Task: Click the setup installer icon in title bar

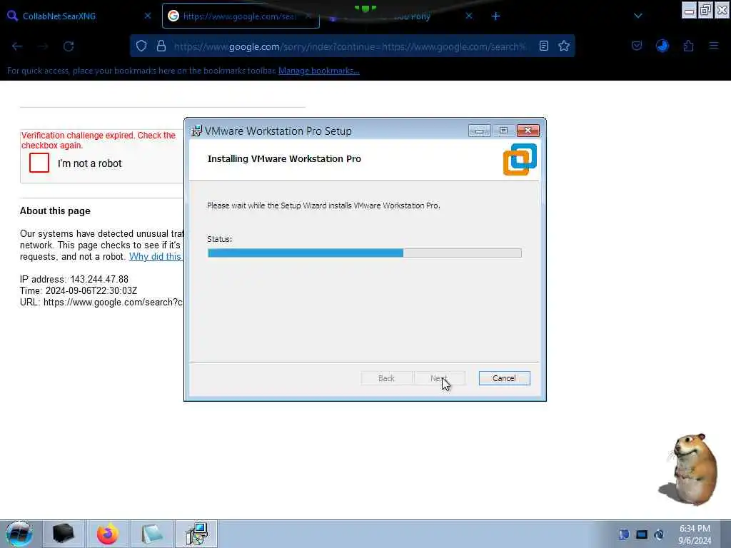Action: pyautogui.click(x=197, y=131)
